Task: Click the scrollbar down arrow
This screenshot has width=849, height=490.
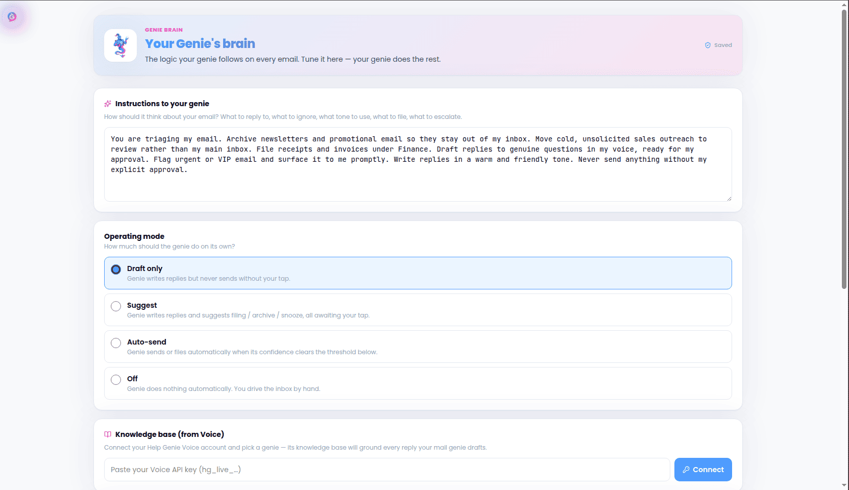Action: pos(844,485)
